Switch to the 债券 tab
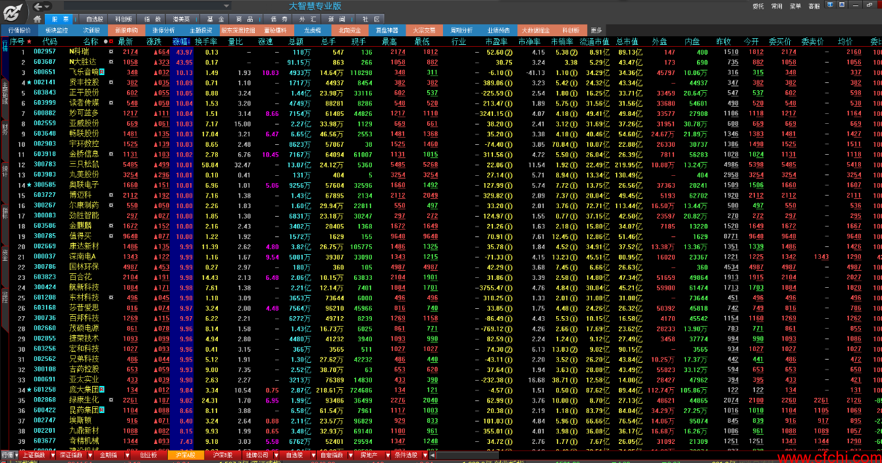882x463 pixels. pyautogui.click(x=279, y=19)
